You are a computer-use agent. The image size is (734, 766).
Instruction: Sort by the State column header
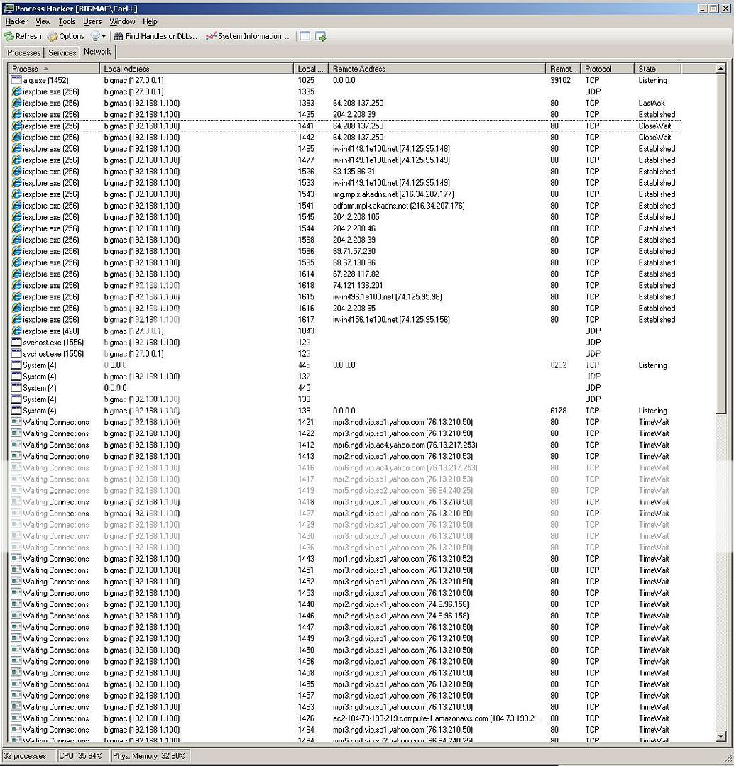(x=658, y=69)
